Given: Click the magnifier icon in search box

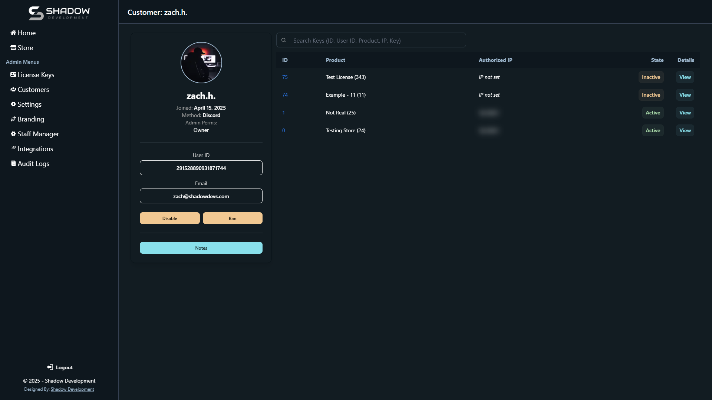Looking at the screenshot, I should (284, 40).
